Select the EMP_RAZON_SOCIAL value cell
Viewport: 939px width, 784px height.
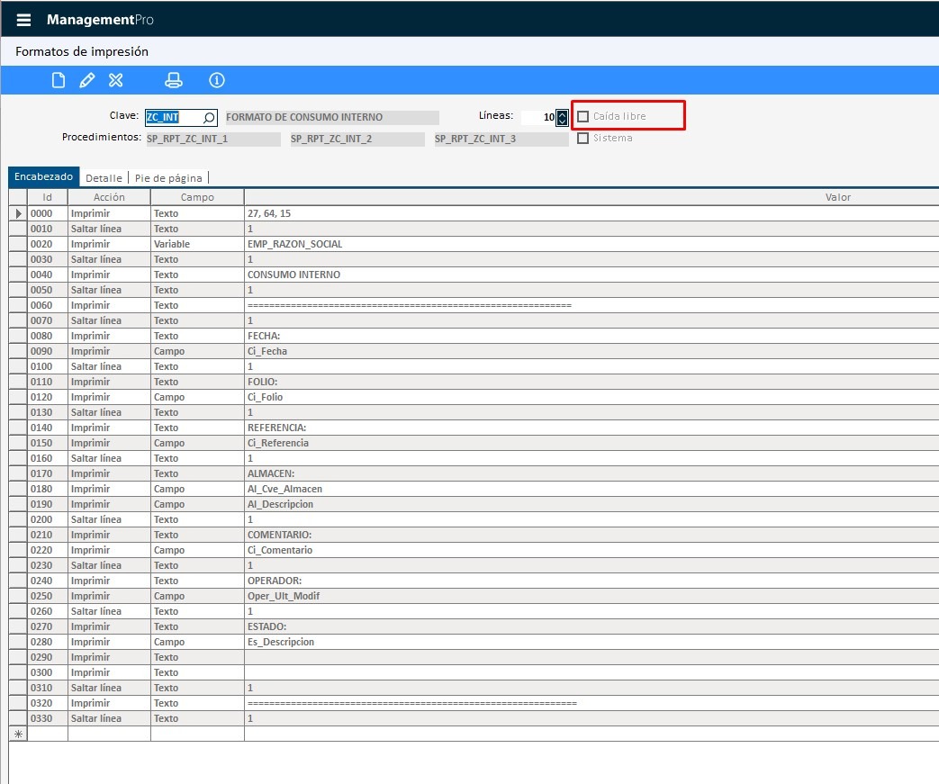(591, 244)
